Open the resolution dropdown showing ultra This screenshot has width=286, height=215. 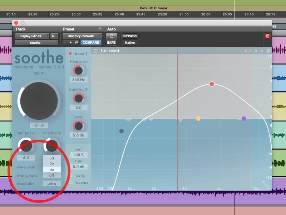point(52,184)
